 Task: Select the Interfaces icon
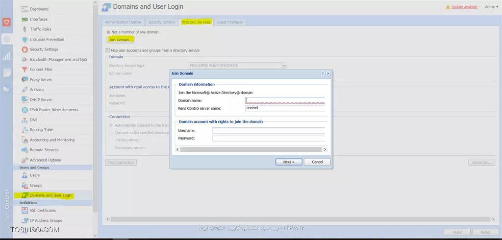[x=25, y=19]
